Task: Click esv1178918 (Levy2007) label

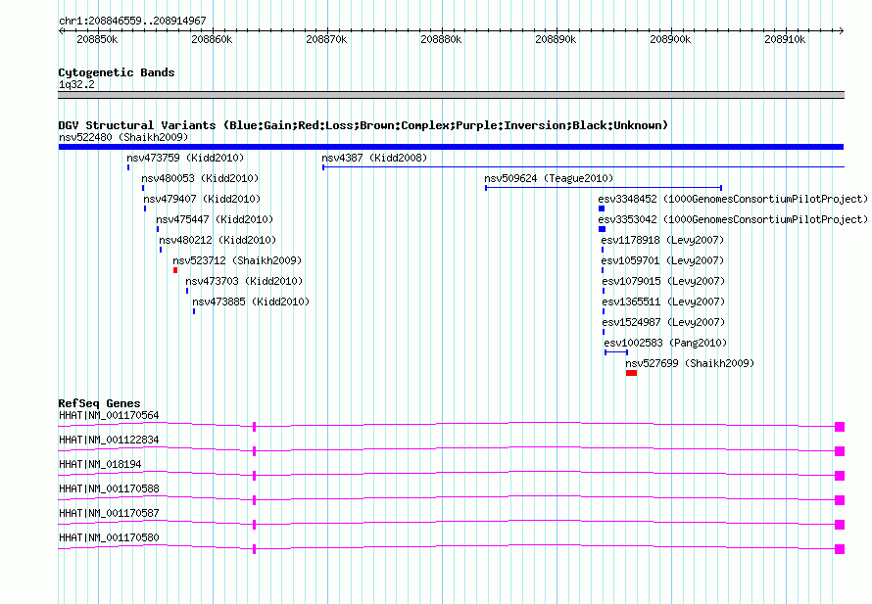Action: pyautogui.click(x=662, y=240)
